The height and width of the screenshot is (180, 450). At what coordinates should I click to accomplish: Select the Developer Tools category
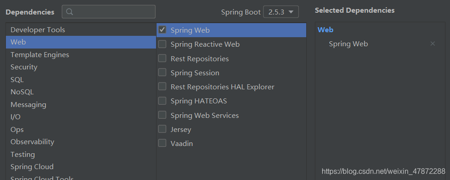pos(81,30)
